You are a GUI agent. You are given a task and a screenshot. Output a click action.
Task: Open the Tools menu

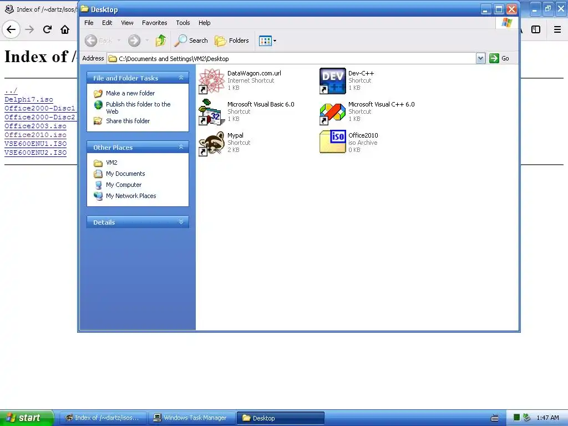(x=183, y=23)
